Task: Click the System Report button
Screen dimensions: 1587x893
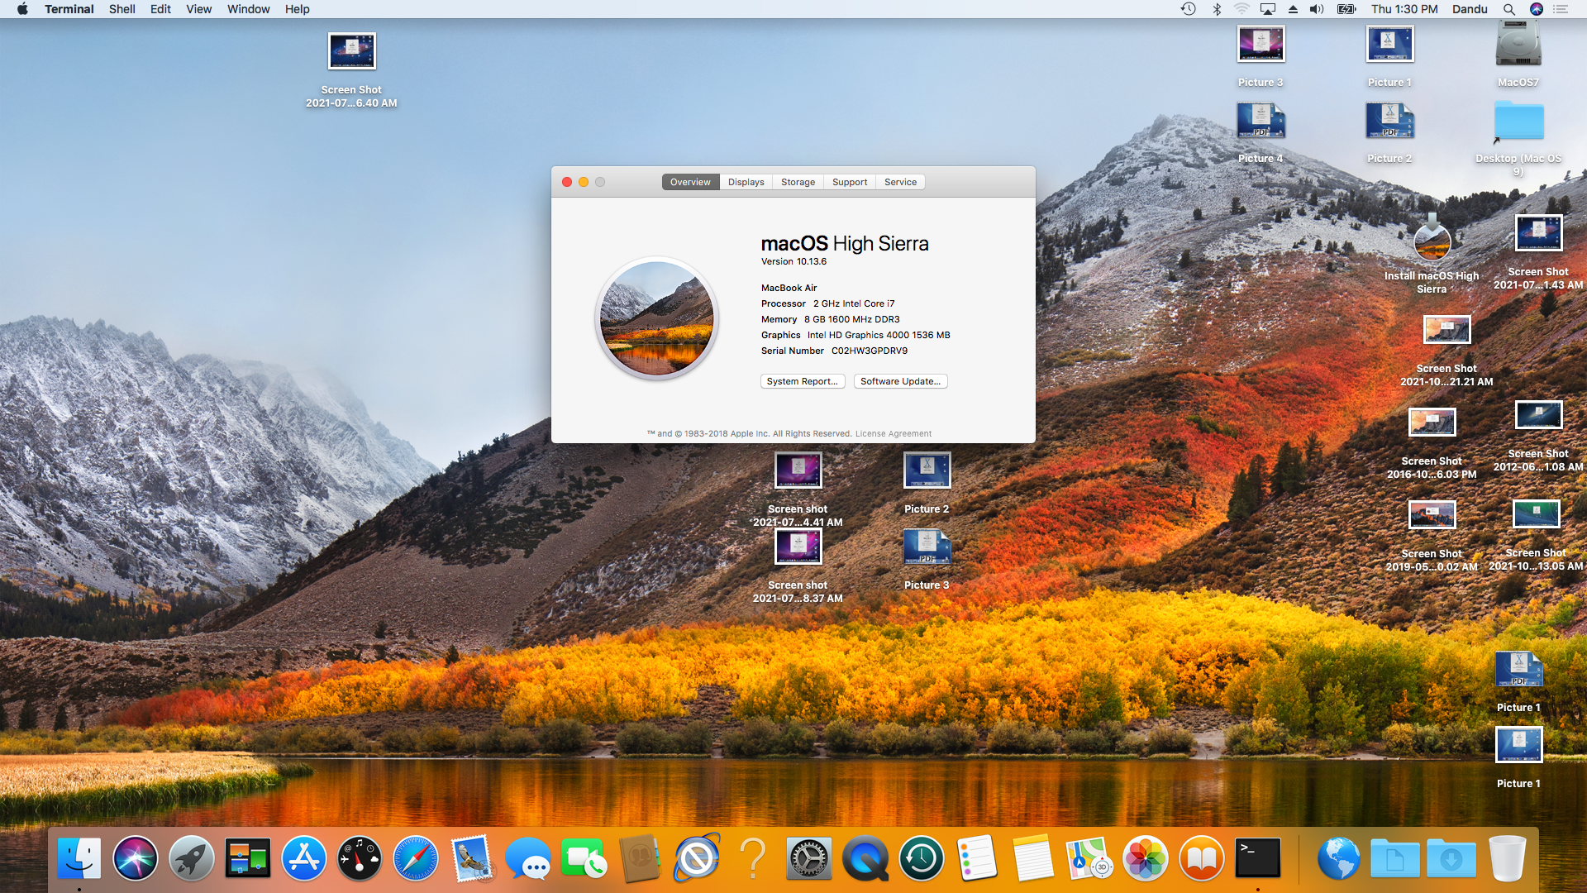Action: click(x=802, y=381)
